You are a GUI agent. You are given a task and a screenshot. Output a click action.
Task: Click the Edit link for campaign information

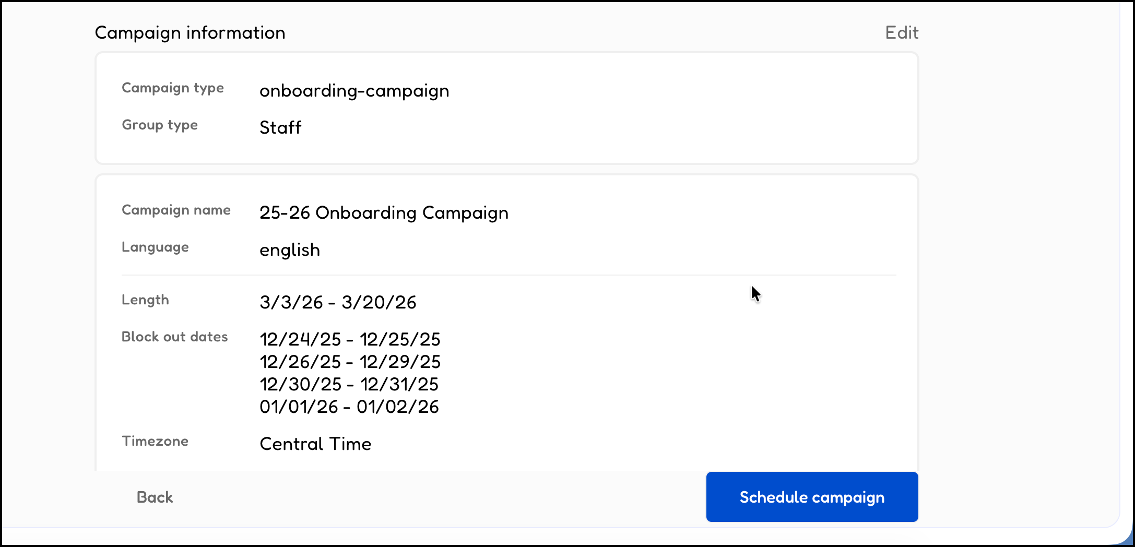point(901,33)
